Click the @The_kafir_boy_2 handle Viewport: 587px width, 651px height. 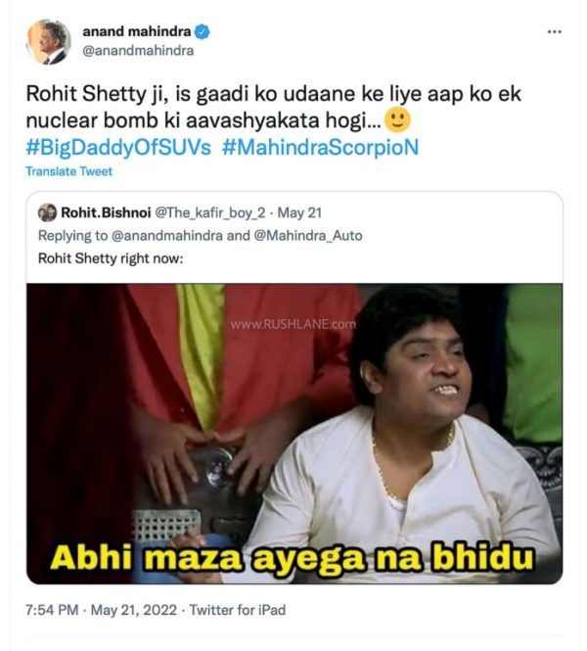pos(210,213)
